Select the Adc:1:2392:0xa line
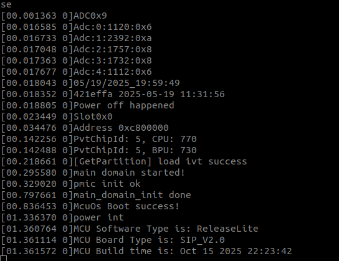This screenshot has height=261, width=339. (76, 38)
